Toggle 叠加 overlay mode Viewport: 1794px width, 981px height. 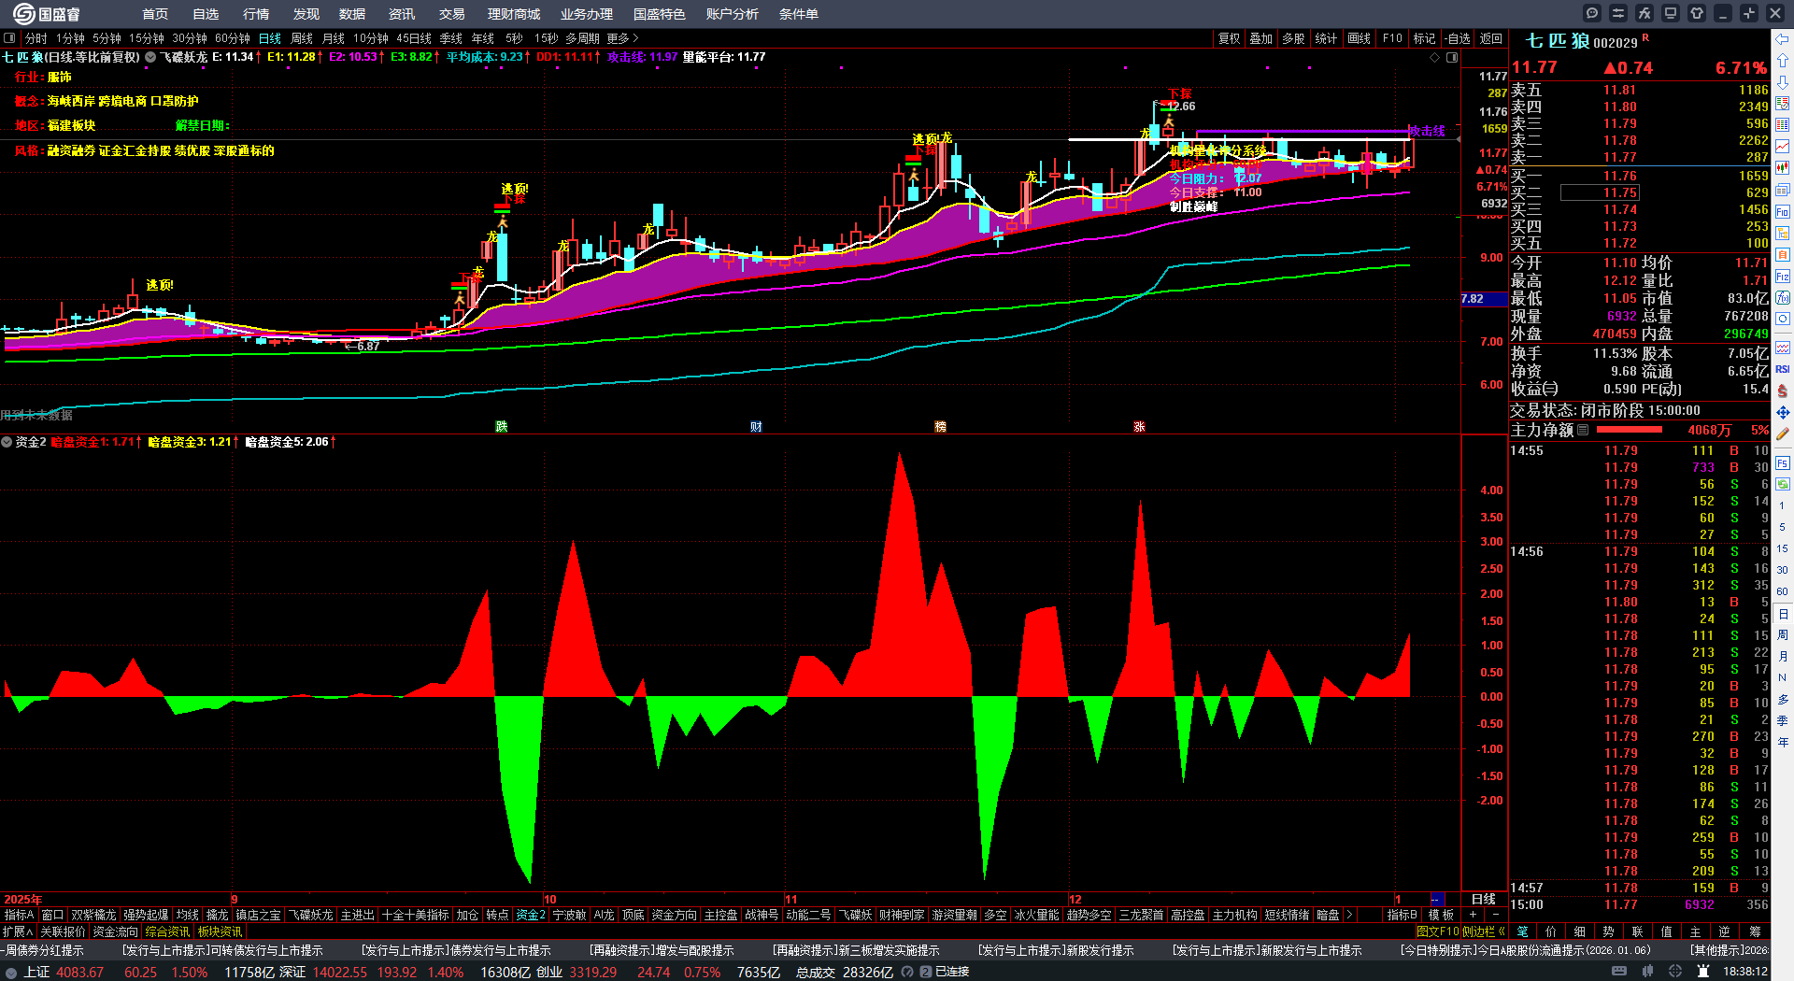click(x=1261, y=38)
